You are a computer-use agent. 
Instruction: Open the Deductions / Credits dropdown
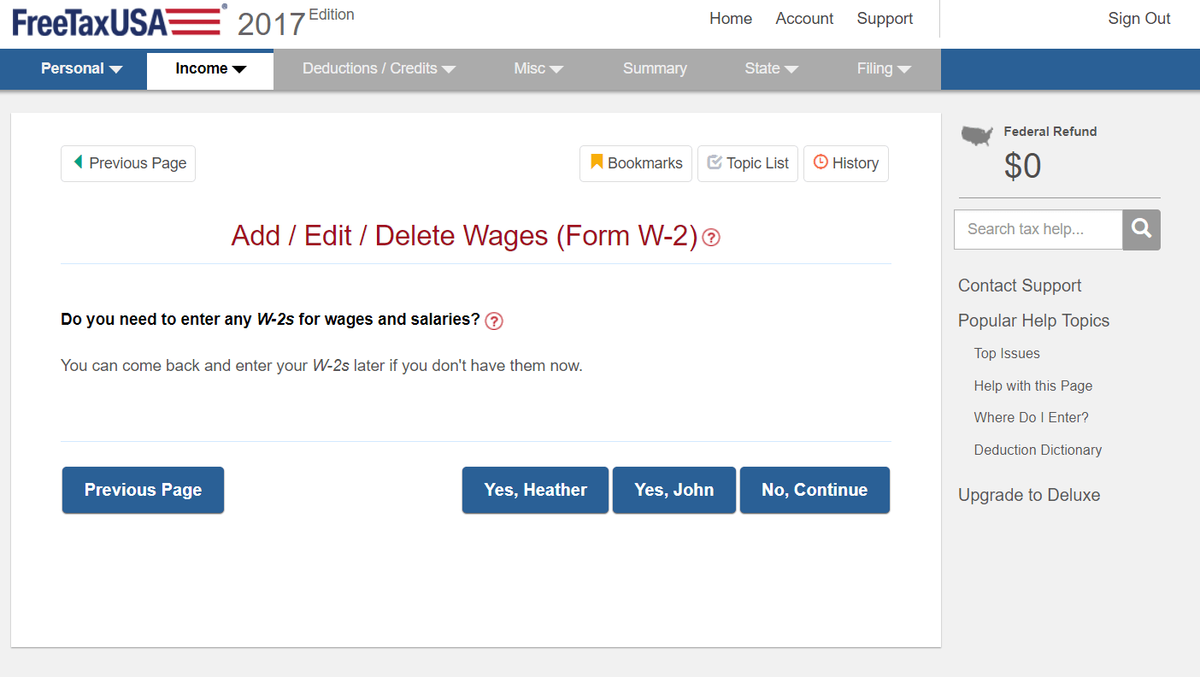[x=379, y=68]
